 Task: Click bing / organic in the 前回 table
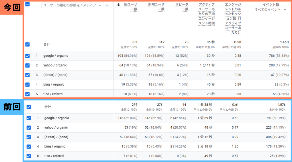pyautogui.click(x=55, y=147)
